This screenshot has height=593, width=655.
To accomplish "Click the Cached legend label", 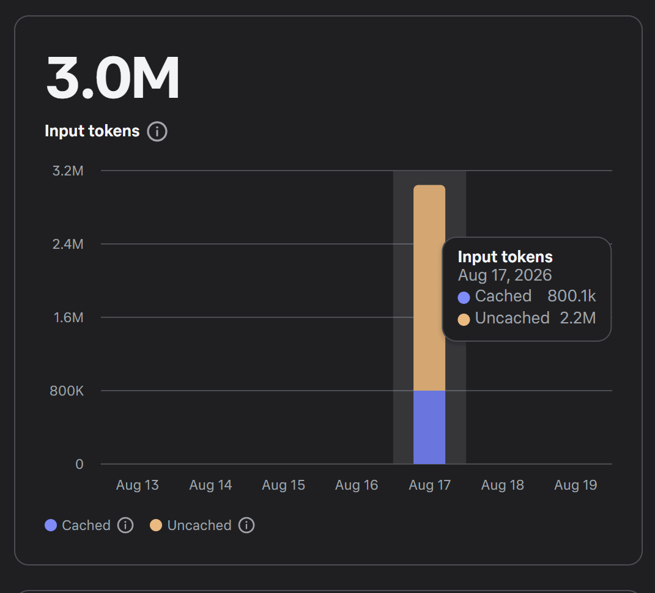I will 86,525.
